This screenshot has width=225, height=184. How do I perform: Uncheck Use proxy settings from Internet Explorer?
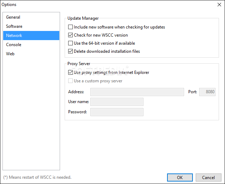pyautogui.click(x=71, y=72)
